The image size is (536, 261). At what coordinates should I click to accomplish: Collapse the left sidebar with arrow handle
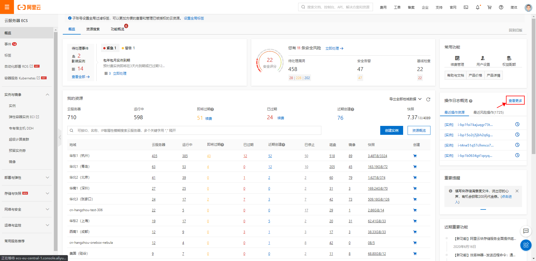click(60, 137)
